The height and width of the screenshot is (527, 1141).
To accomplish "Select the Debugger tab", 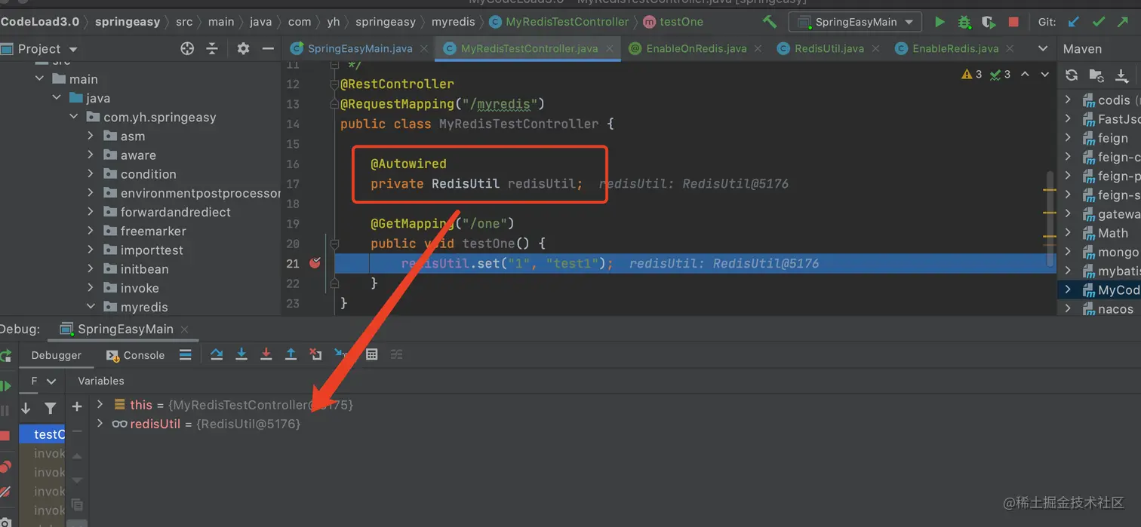I will tap(56, 355).
